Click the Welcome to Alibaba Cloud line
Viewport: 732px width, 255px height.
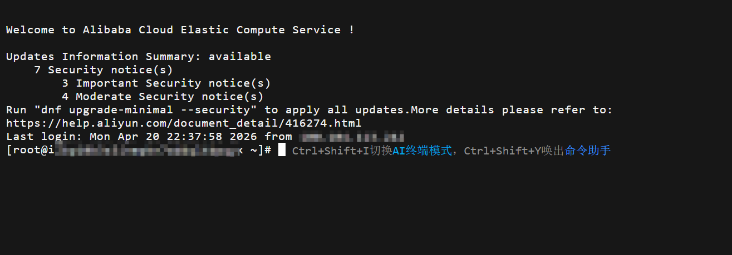[180, 30]
